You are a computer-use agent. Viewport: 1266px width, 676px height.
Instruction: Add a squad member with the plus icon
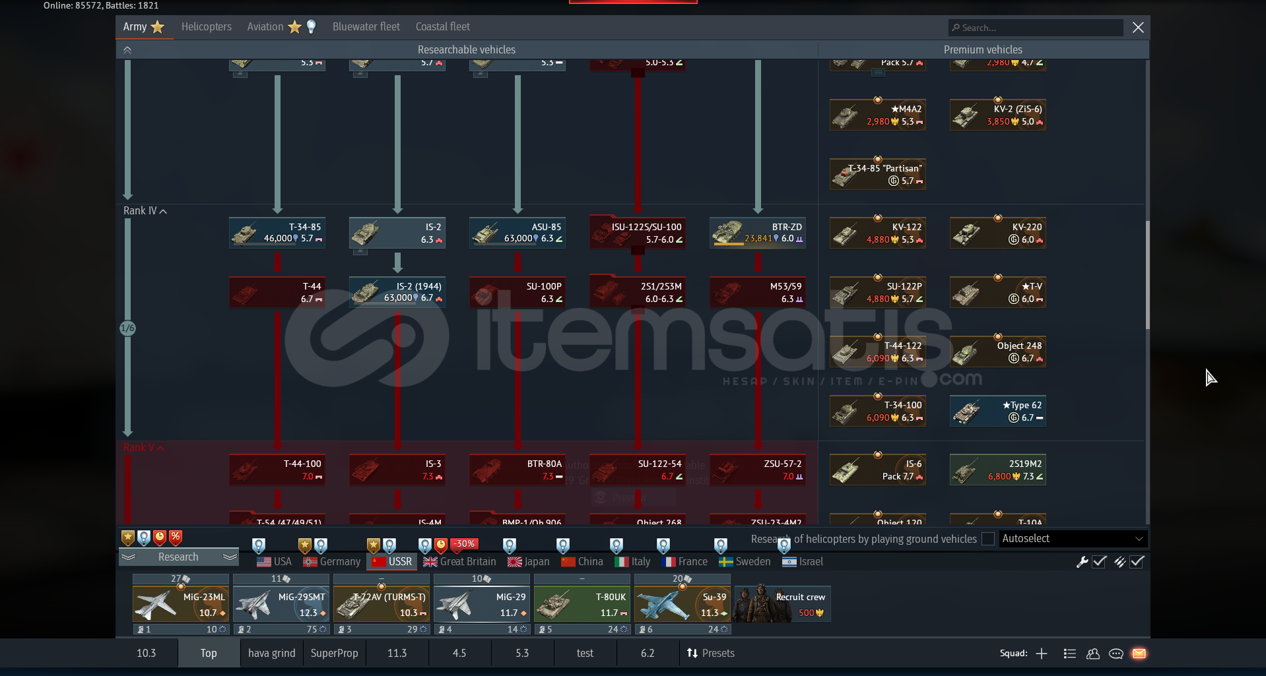[x=1042, y=654]
